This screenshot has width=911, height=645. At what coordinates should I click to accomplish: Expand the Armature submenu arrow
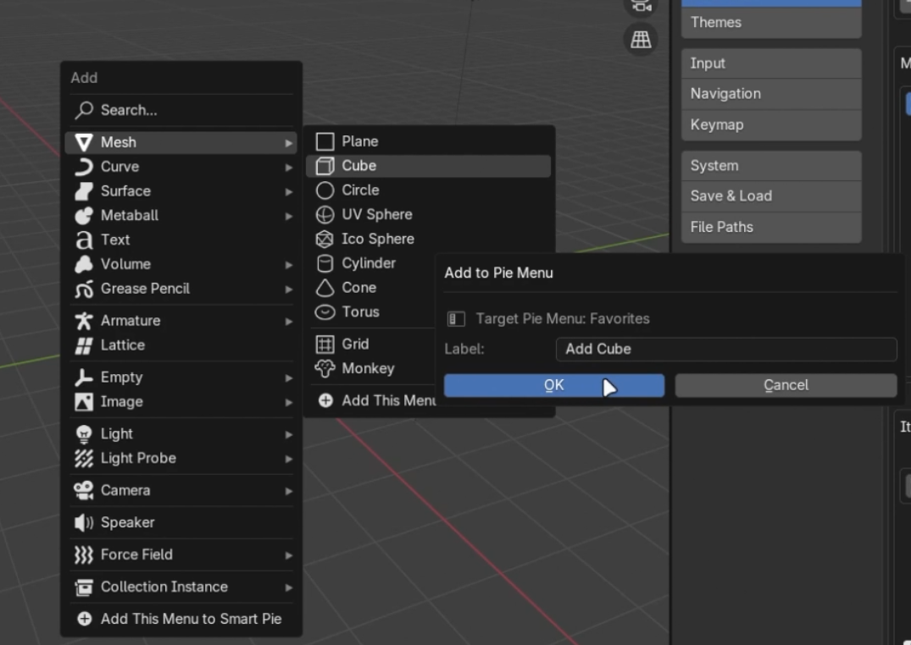289,321
